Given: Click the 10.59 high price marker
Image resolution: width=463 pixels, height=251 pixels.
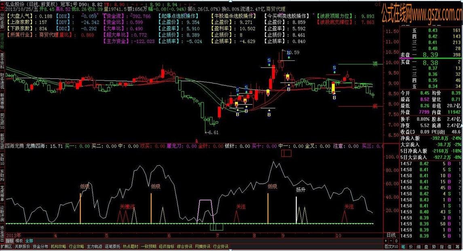Looking at the screenshot, I should coord(293,52).
